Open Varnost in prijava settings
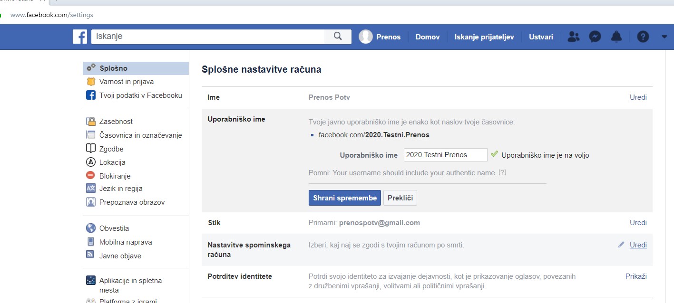Viewport: 674px width, 303px height. pyautogui.click(x=126, y=82)
